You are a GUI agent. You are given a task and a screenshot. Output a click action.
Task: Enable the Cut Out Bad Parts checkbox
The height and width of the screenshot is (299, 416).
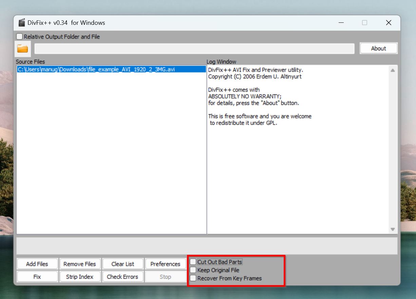(x=193, y=261)
